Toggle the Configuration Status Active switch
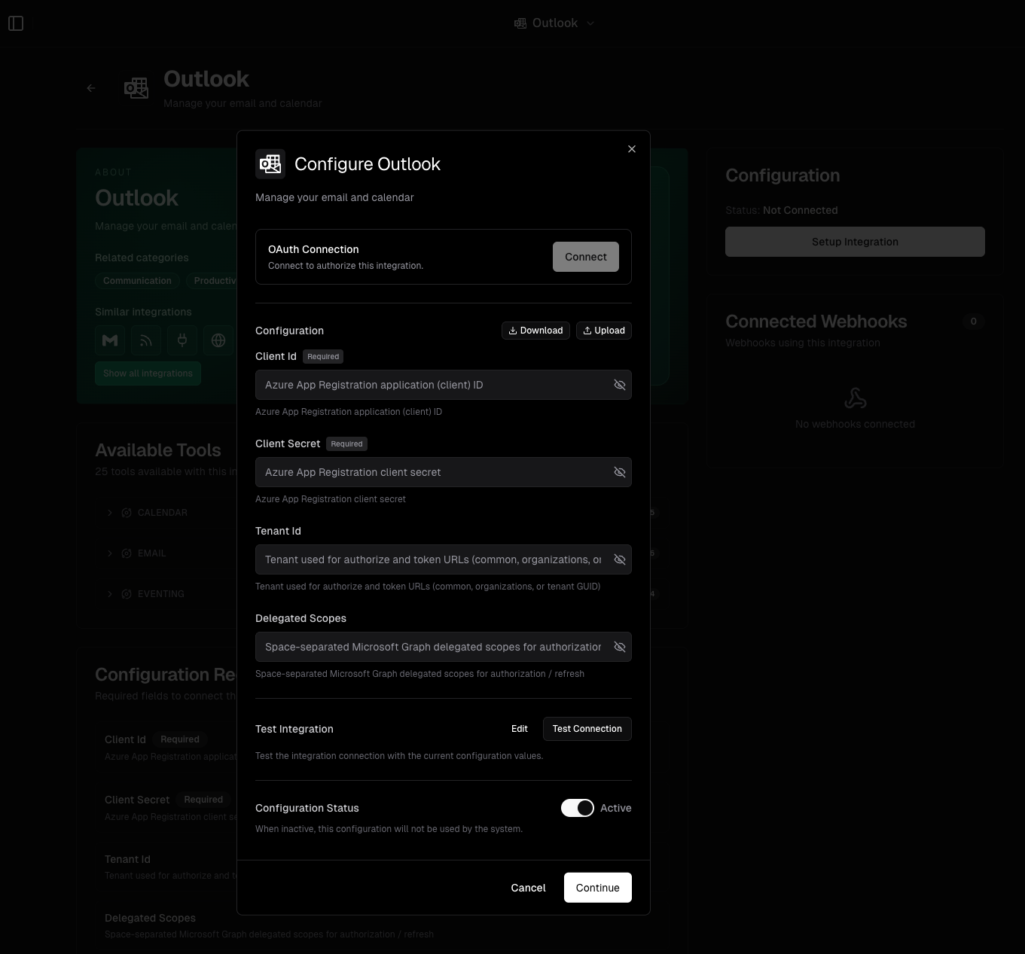Viewport: 1025px width, 954px height. tap(578, 808)
